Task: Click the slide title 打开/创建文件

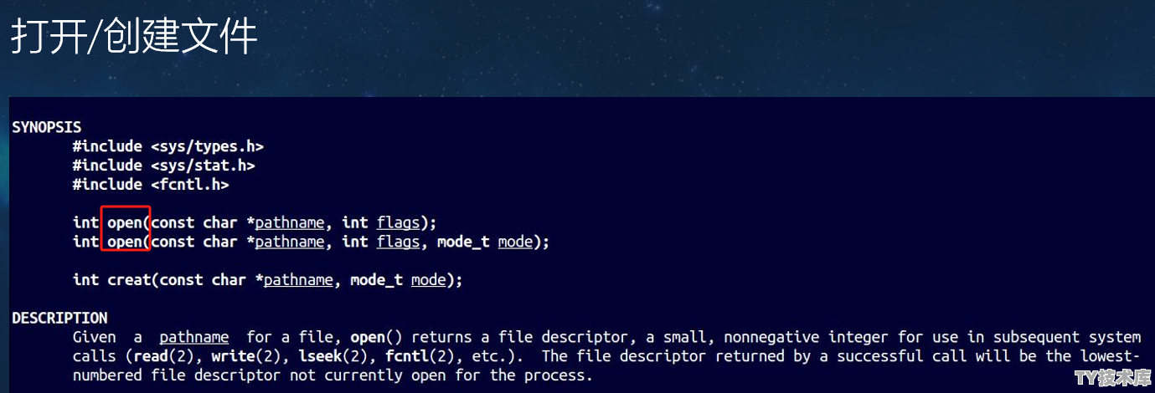Action: (x=133, y=38)
